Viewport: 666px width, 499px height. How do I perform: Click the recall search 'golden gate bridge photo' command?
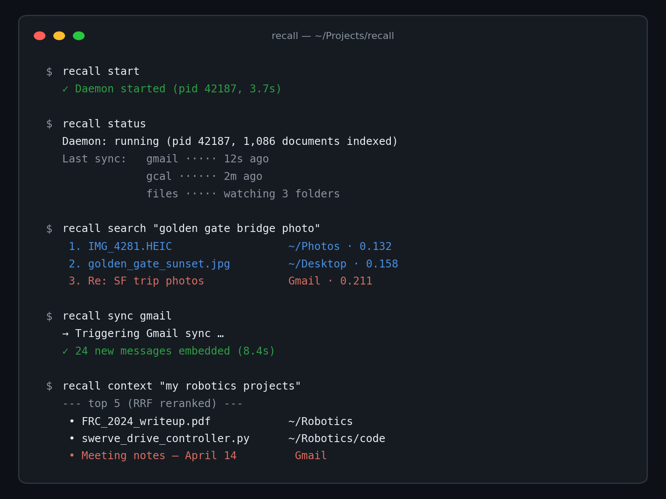pos(191,228)
